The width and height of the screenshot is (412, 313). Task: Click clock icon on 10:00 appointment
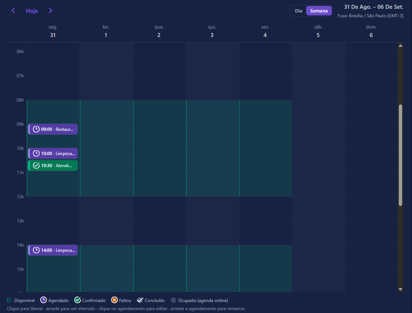[36, 153]
